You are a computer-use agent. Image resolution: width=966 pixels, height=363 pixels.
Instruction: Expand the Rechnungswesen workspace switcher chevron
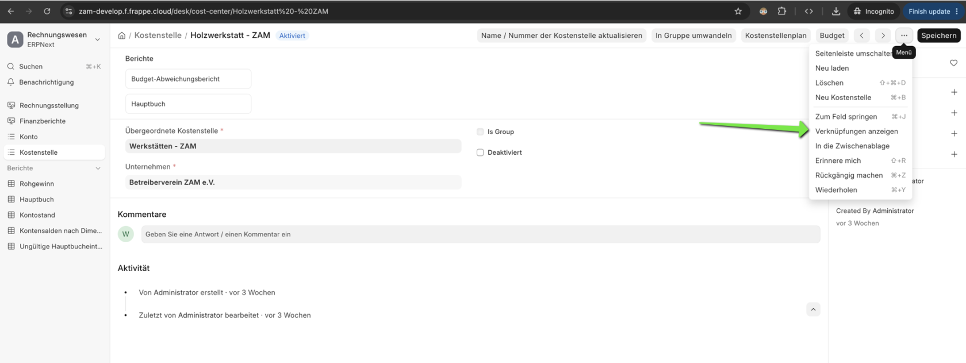coord(98,40)
